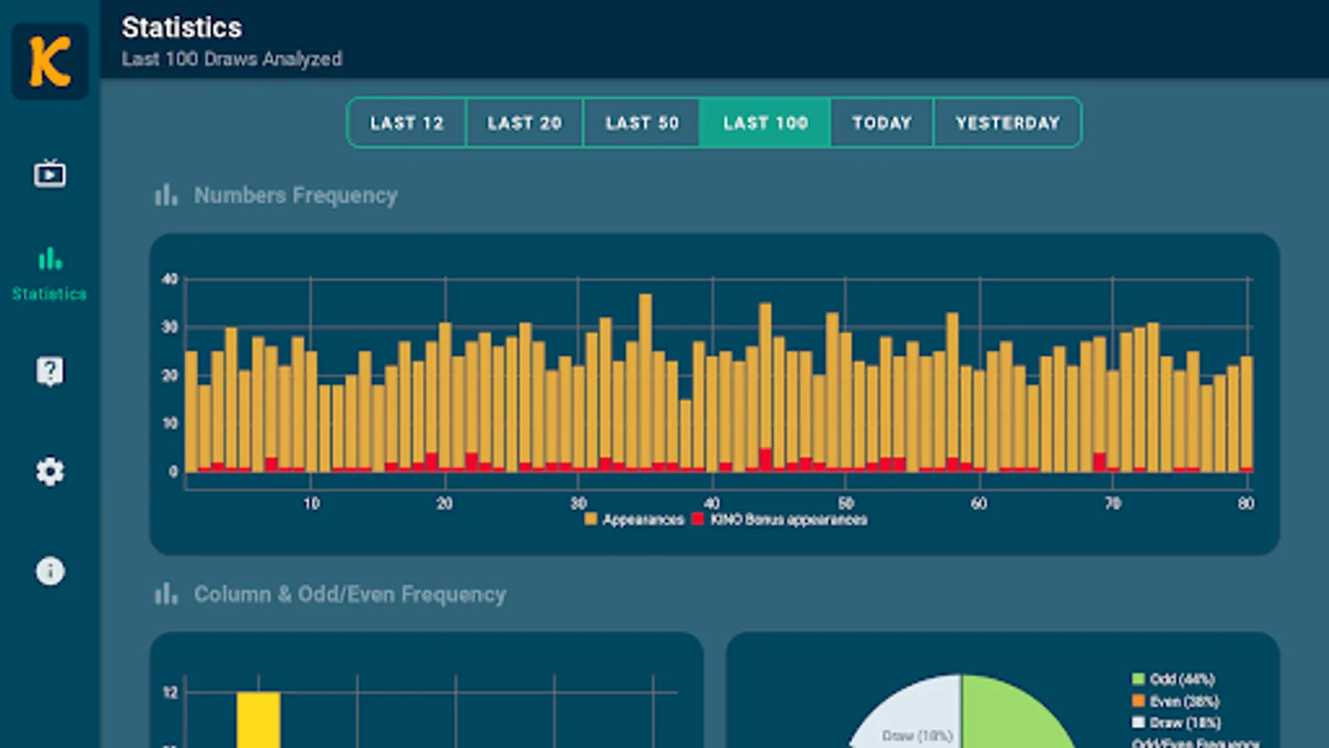The image size is (1329, 748).
Task: Click the Numbers Frequency bar chart icon
Action: 166,195
